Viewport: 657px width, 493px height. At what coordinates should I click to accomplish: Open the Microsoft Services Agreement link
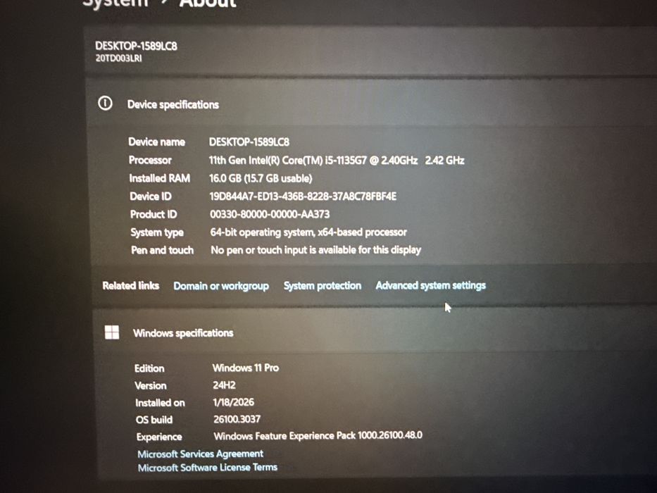click(200, 454)
